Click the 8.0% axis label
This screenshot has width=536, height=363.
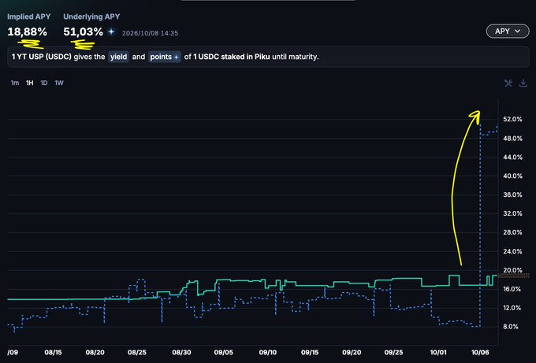511,327
